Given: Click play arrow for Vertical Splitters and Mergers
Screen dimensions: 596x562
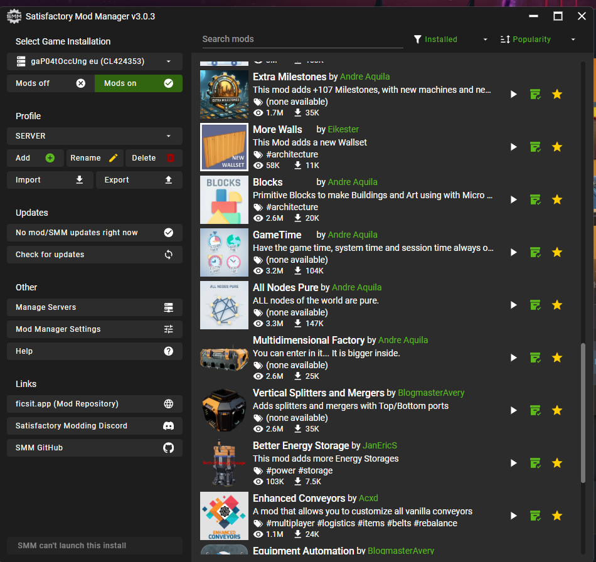Looking at the screenshot, I should (x=514, y=410).
